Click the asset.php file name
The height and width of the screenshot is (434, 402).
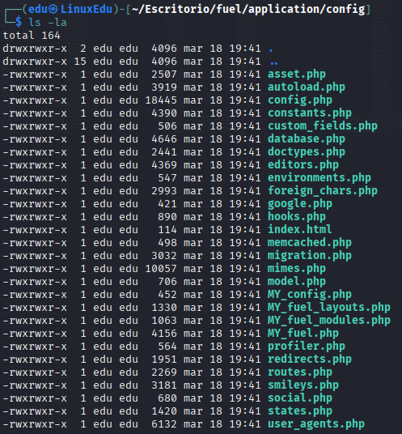pos(297,74)
